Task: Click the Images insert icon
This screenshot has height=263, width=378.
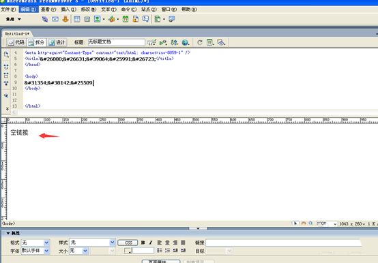Action: point(97,19)
